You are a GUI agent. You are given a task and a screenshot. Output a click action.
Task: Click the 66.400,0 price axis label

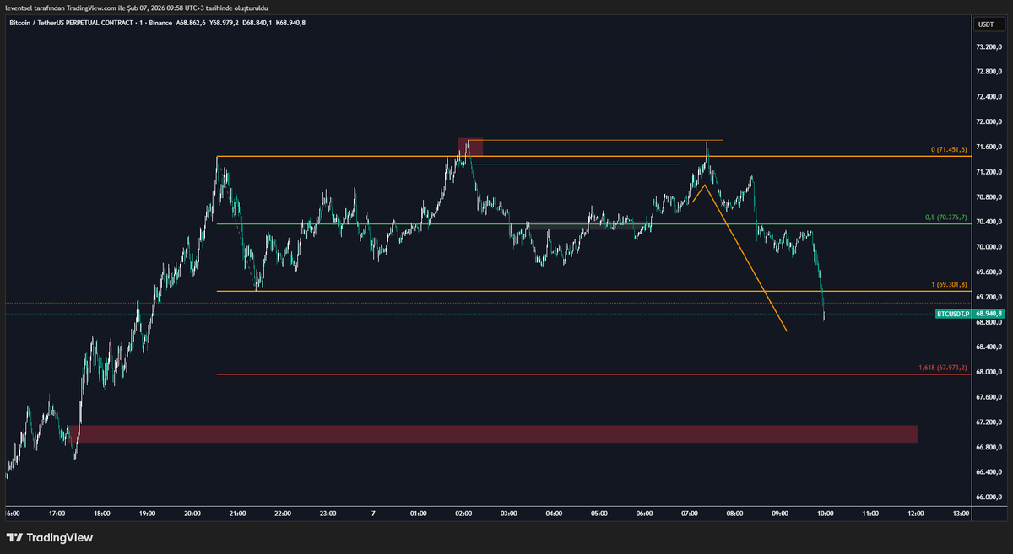(988, 472)
